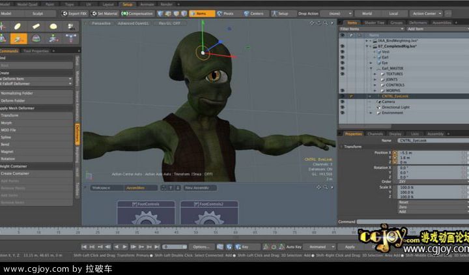Select the flattened sphere tool icon

tap(53, 27)
